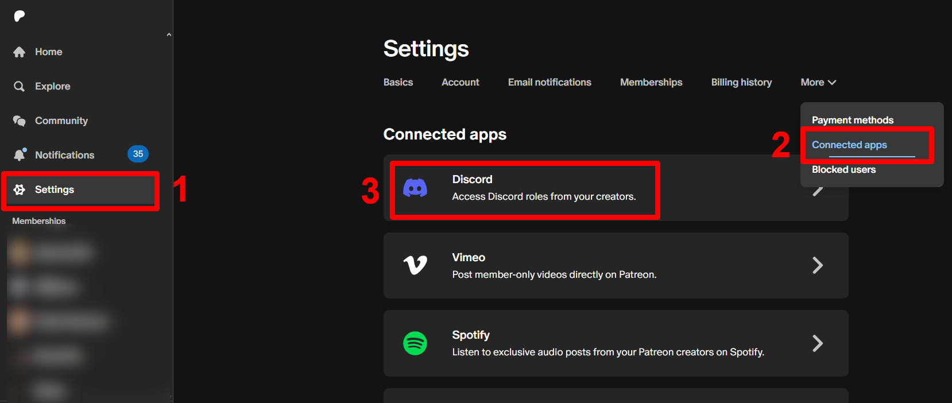Click the Spotify app title

[x=471, y=335]
